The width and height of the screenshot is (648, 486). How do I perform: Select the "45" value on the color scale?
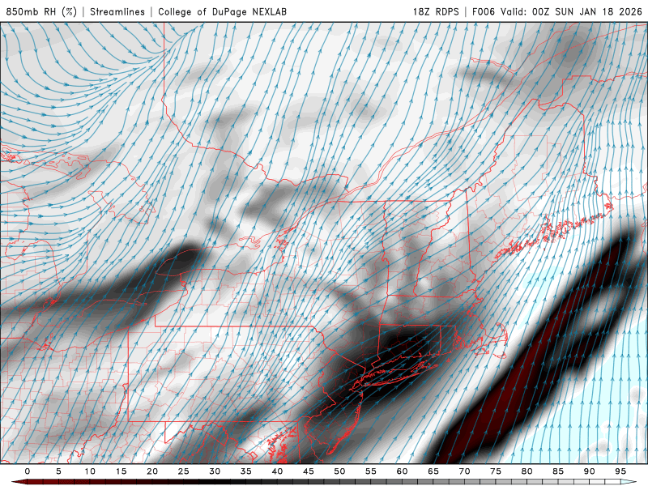[x=309, y=471]
